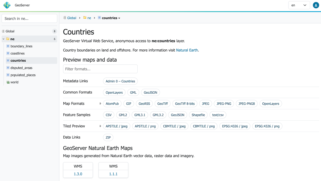The height and width of the screenshot is (181, 321).
Task: Select coastlines layer in the sidebar
Action: 18,53
